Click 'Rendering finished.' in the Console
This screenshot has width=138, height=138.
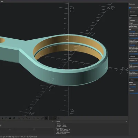coord(61,134)
